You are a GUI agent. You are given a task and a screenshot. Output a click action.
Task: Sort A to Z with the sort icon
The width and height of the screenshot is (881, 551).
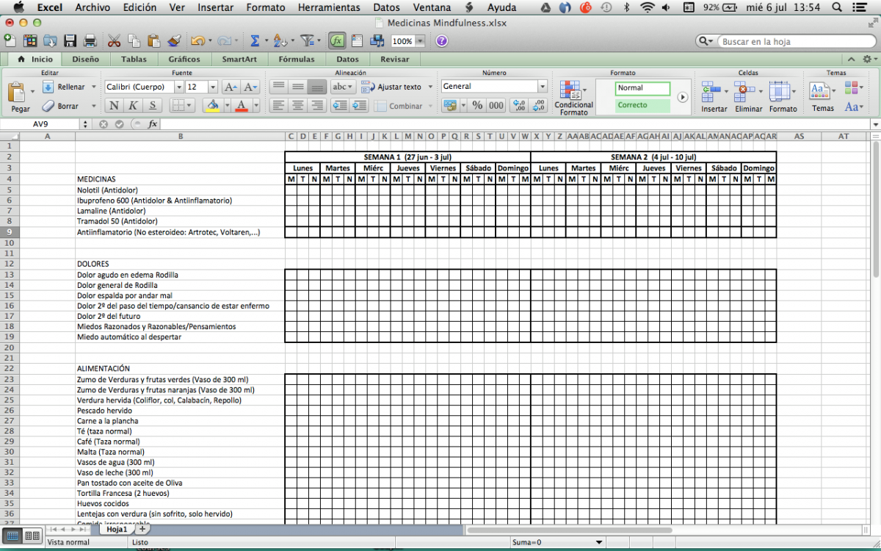pyautogui.click(x=279, y=41)
